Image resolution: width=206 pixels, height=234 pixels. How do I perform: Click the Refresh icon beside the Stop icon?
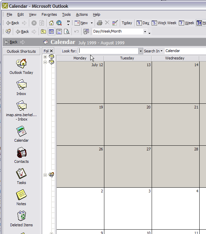coord(42,23)
